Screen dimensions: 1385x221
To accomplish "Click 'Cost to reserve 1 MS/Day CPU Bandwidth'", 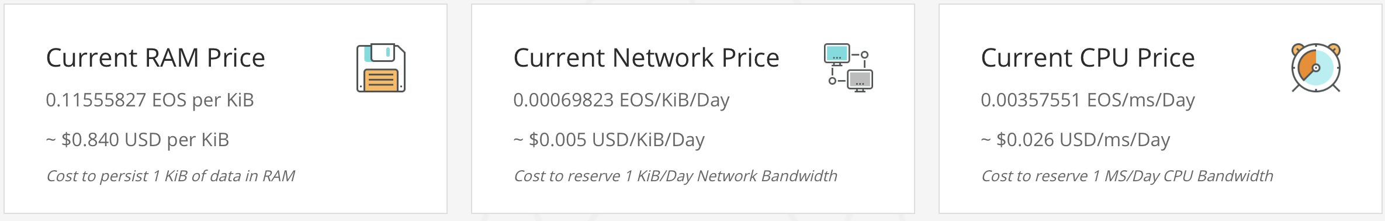I will click(x=1127, y=176).
